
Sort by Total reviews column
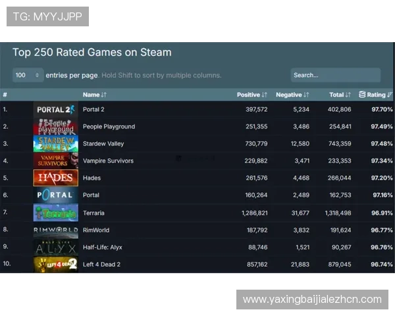tap(340, 95)
